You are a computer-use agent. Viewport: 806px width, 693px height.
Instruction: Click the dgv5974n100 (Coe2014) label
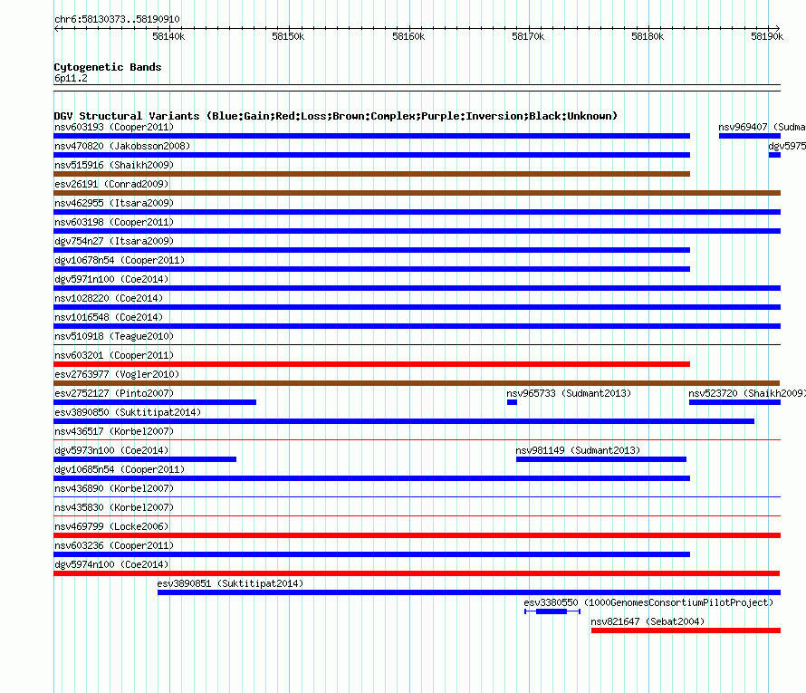pyautogui.click(x=111, y=564)
